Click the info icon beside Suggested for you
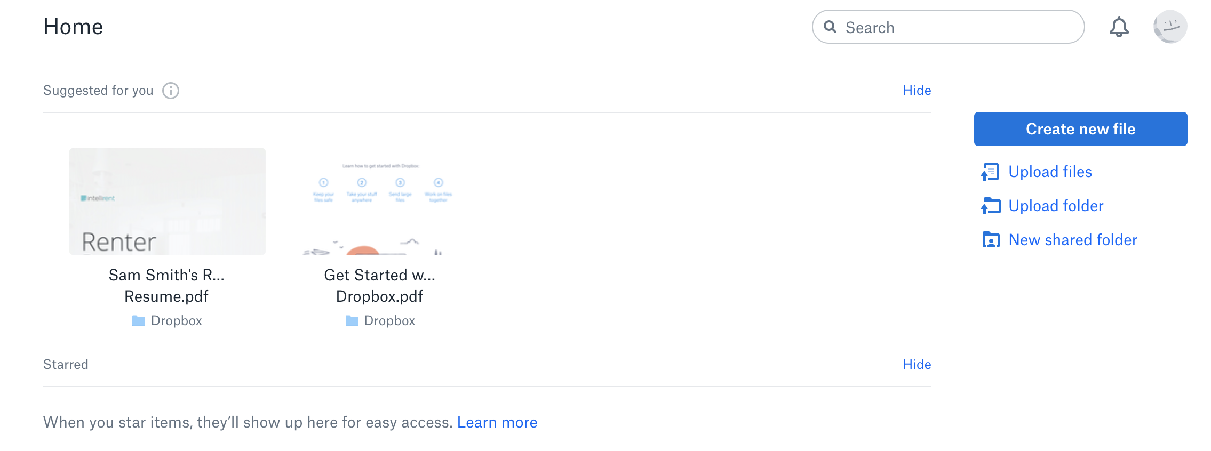Screen dimensions: 1211x451 [171, 91]
